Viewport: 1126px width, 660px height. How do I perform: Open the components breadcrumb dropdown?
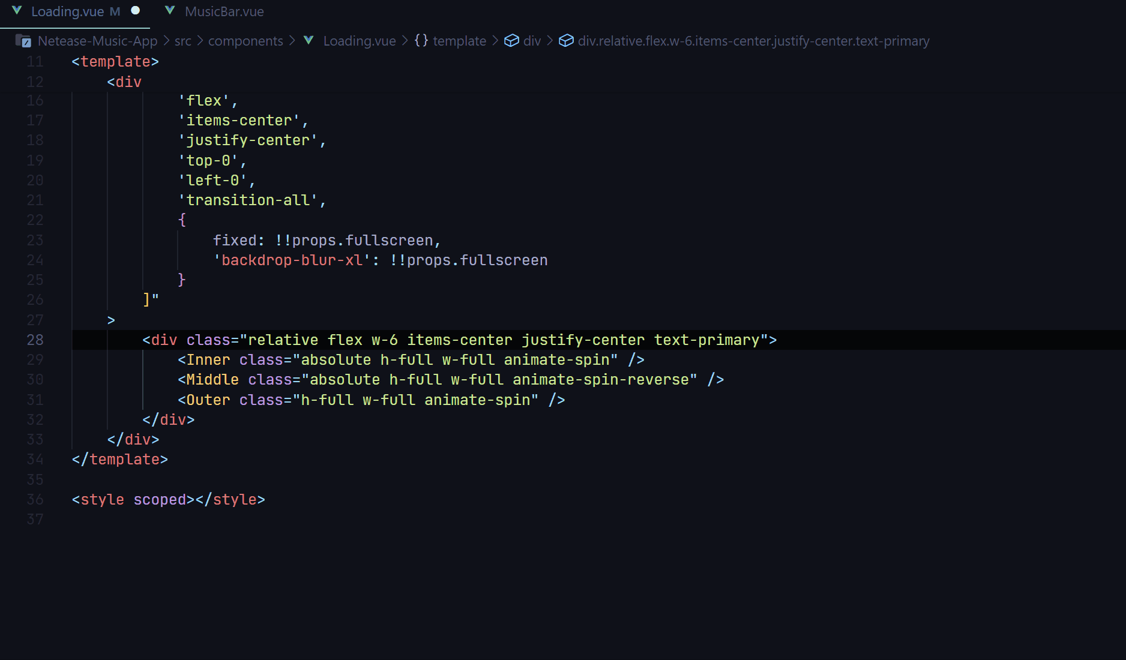point(245,40)
